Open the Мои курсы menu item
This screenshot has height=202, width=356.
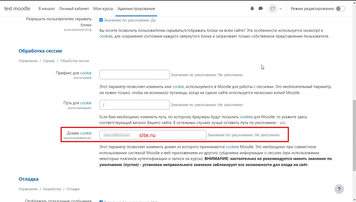103,8
